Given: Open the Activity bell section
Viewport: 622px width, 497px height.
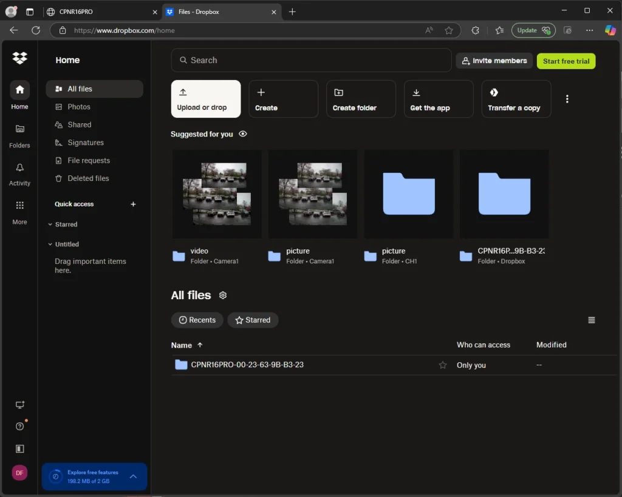Looking at the screenshot, I should coord(19,174).
